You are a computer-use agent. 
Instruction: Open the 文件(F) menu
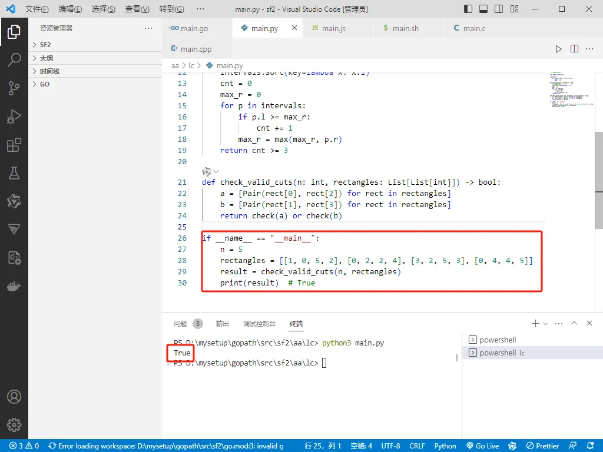(37, 9)
